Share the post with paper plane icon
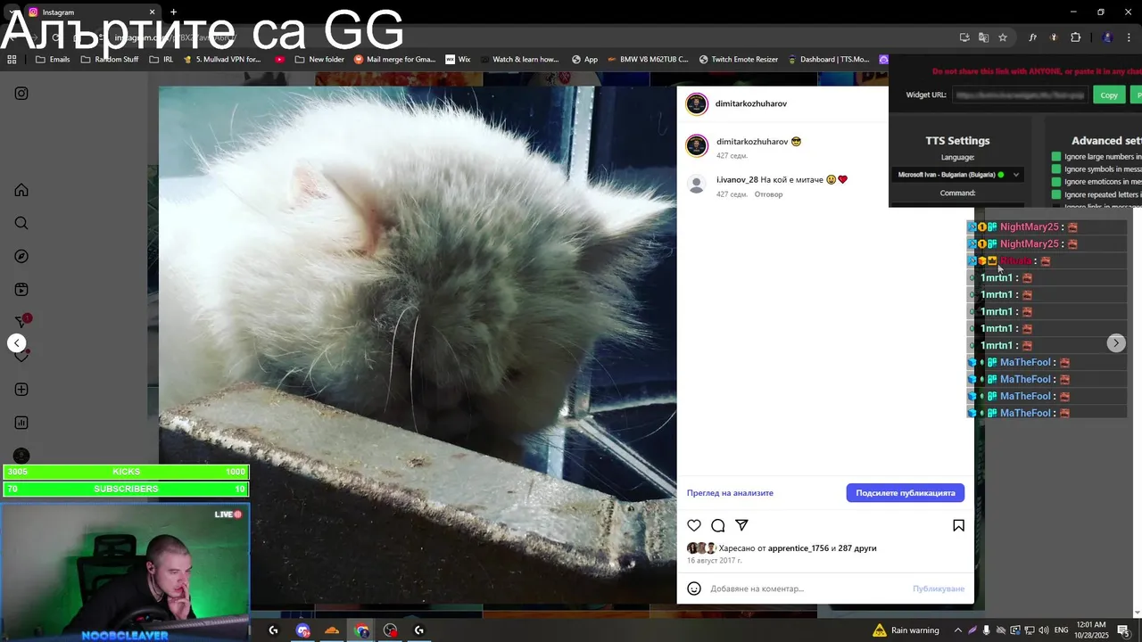 [741, 525]
